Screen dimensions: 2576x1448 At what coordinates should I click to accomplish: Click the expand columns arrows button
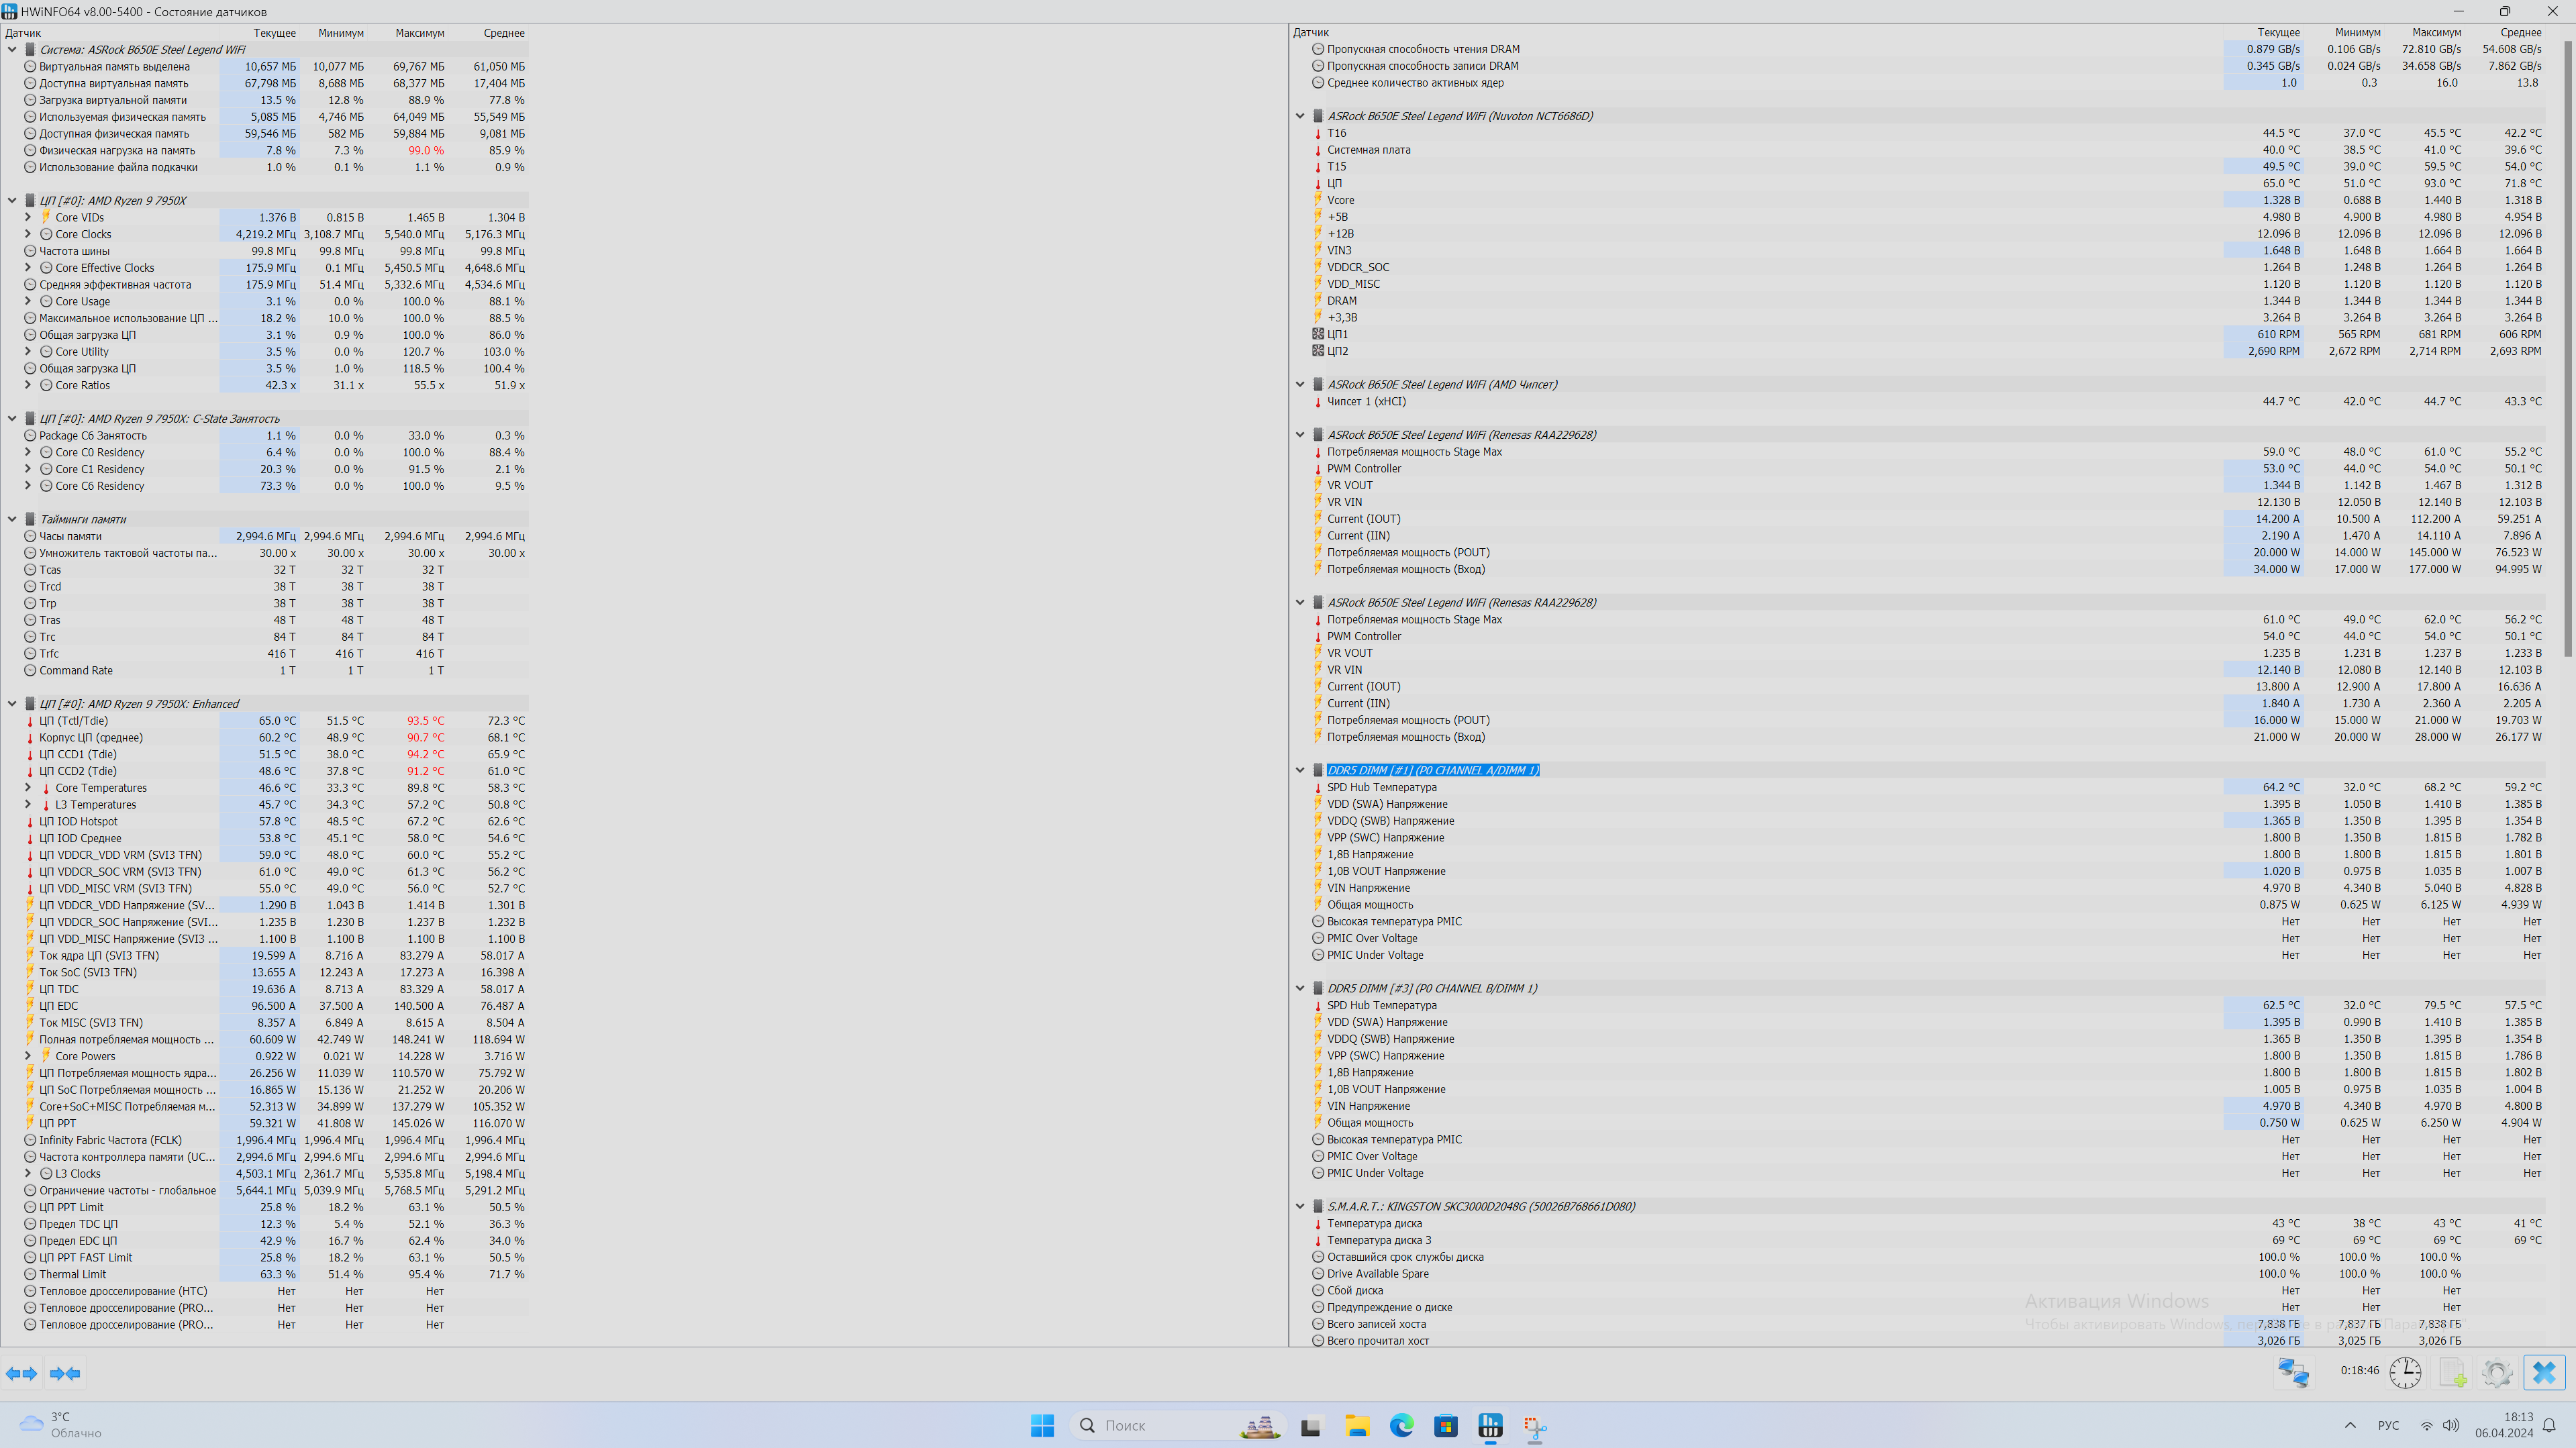[21, 1373]
